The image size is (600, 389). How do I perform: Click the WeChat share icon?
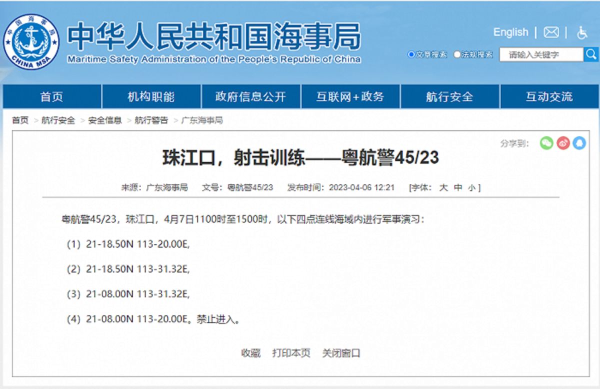[x=546, y=143]
